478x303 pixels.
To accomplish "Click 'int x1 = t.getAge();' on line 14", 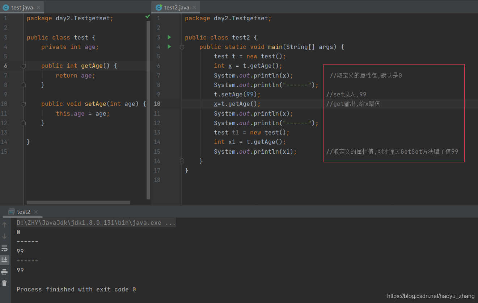I will click(250, 142).
